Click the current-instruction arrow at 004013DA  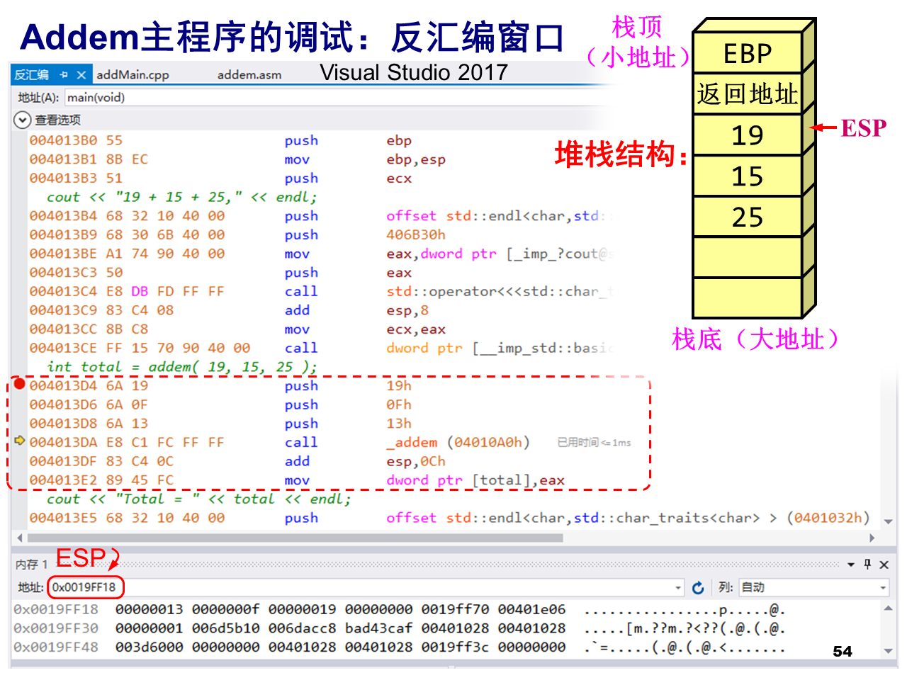(x=19, y=441)
